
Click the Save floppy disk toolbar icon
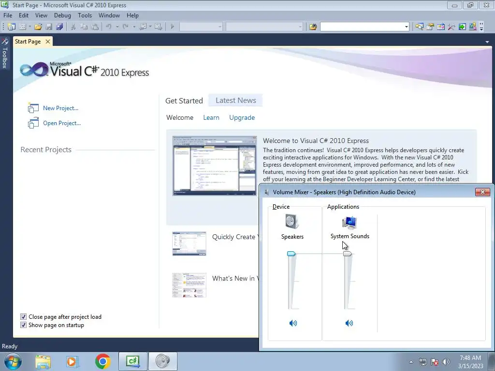tap(49, 27)
